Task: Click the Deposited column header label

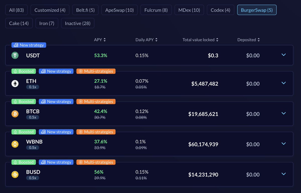Action: 247,40
